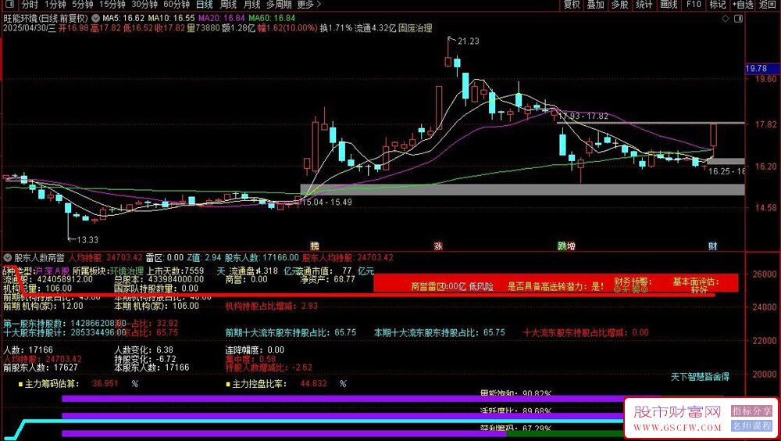Click the stock title 旺能环境(日线,前复权)
This screenshot has height=441, width=781.
click(46, 18)
